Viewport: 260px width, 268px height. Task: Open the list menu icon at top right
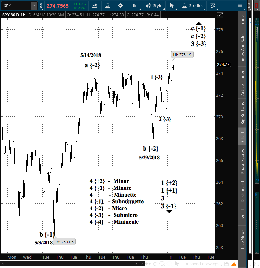[x=240, y=5]
